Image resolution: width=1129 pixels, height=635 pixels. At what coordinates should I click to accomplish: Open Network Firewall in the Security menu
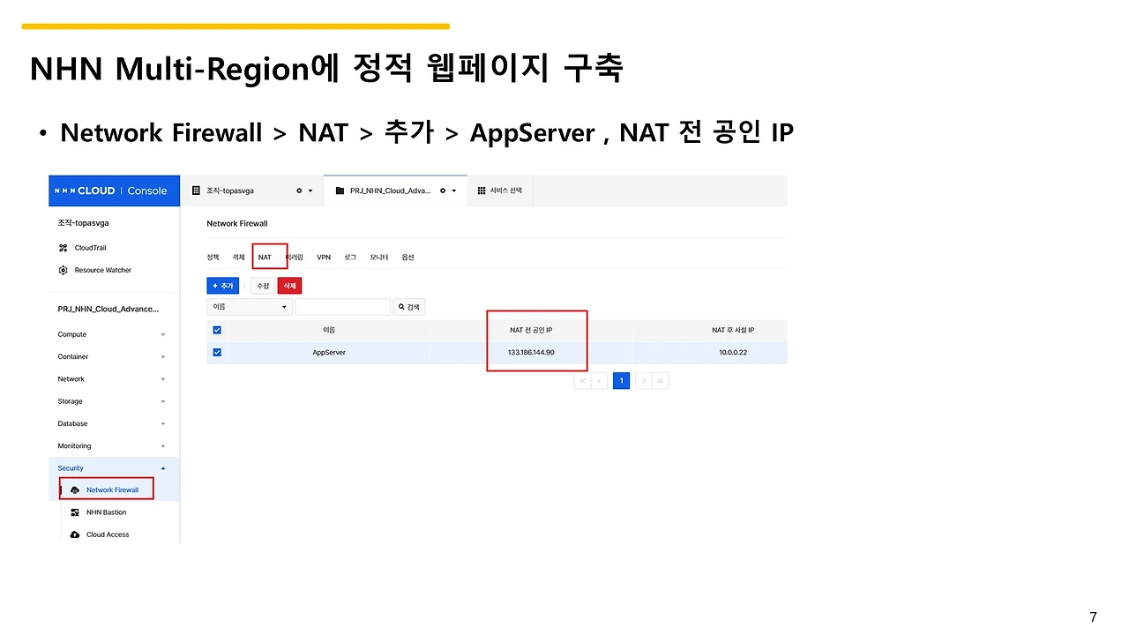pyautogui.click(x=112, y=489)
